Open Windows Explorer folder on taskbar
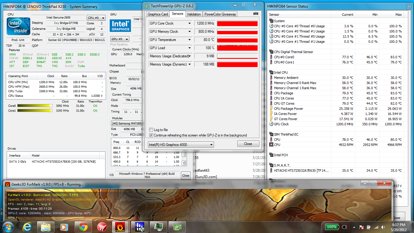Viewport: 414px width, 233px height. pos(46,227)
